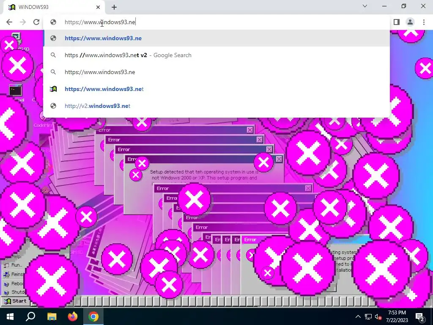This screenshot has width=433, height=325.
Task: Click the muted volume tray icon
Action: point(378,317)
